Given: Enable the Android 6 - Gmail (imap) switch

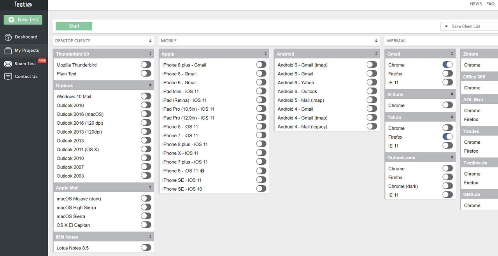Looking at the screenshot, I should [372, 64].
